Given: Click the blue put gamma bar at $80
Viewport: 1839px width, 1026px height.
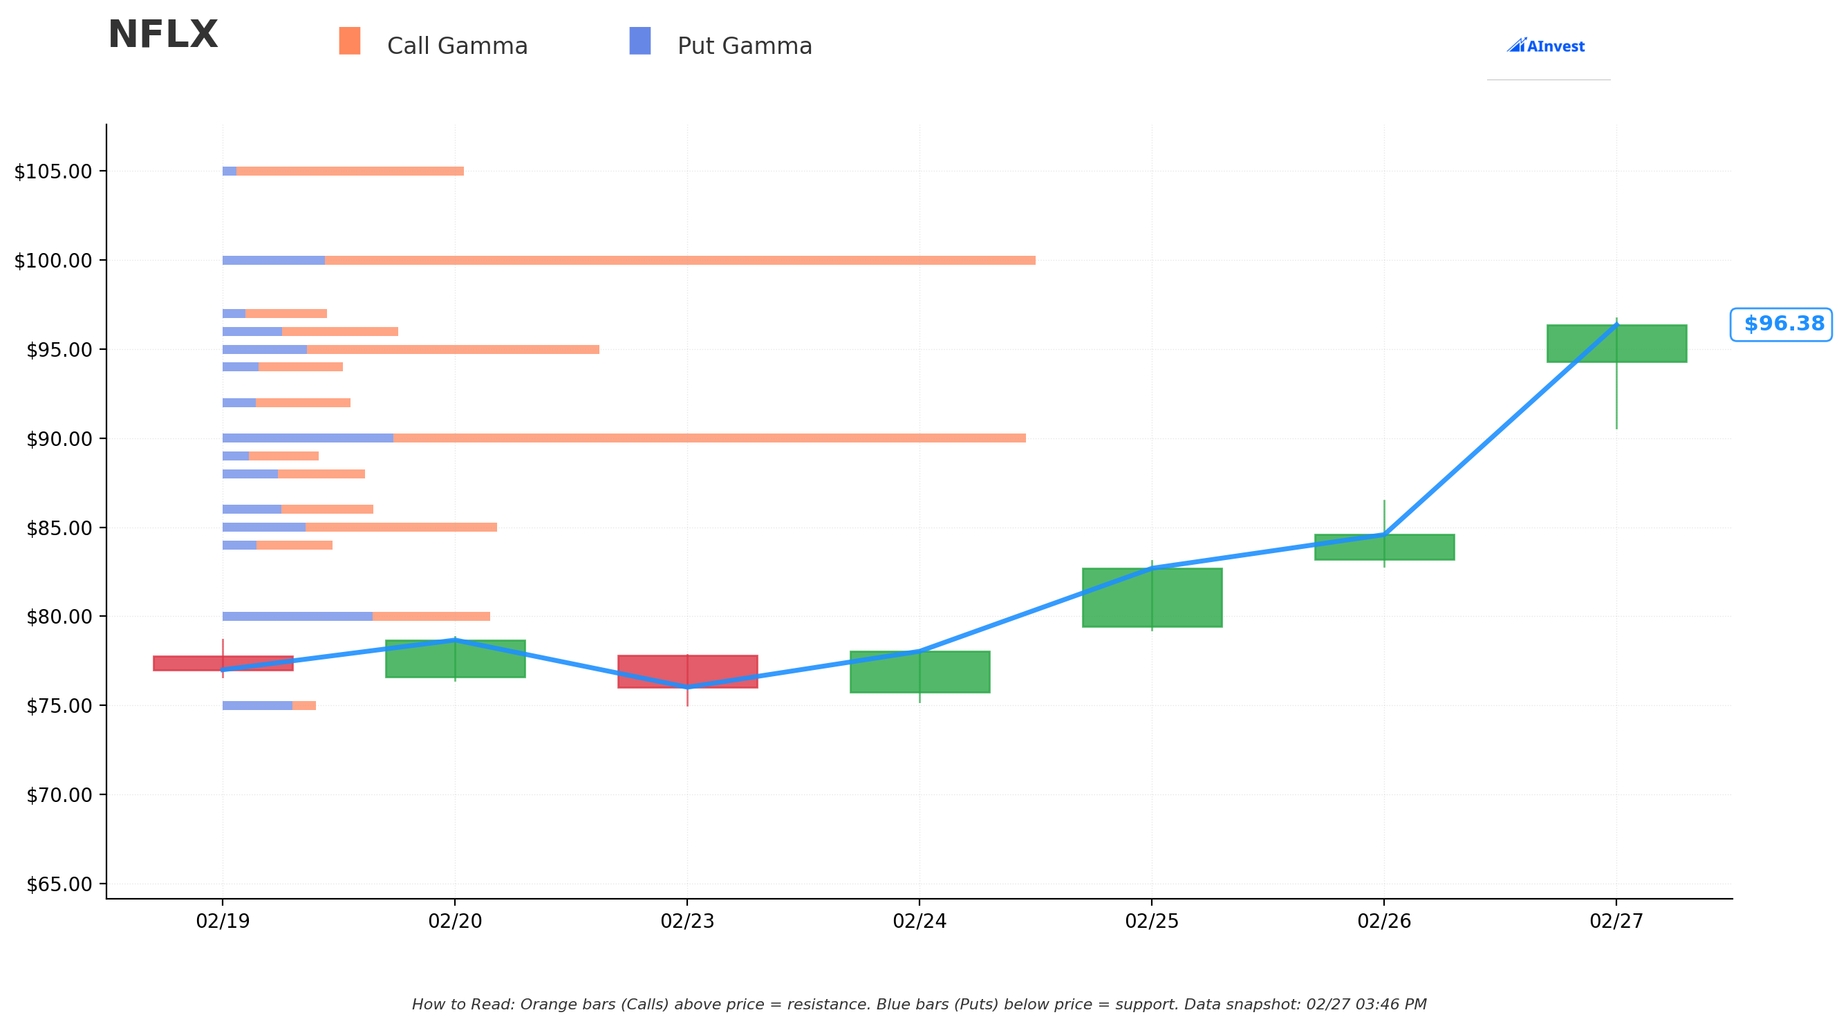Looking at the screenshot, I should click(x=298, y=616).
